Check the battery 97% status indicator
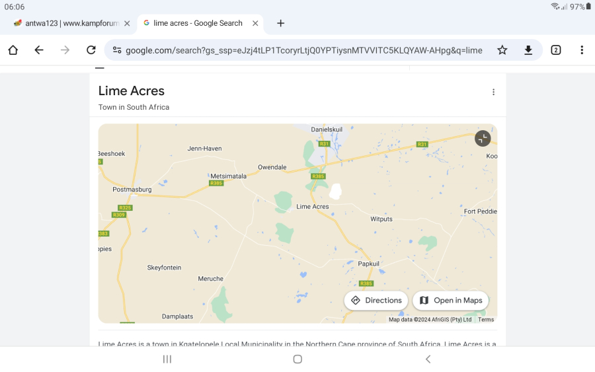The image size is (595, 372). [x=580, y=7]
